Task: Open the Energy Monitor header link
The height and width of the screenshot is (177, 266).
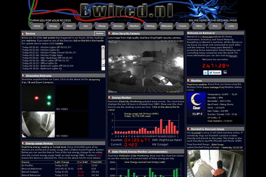Action: pyautogui.click(x=121, y=97)
